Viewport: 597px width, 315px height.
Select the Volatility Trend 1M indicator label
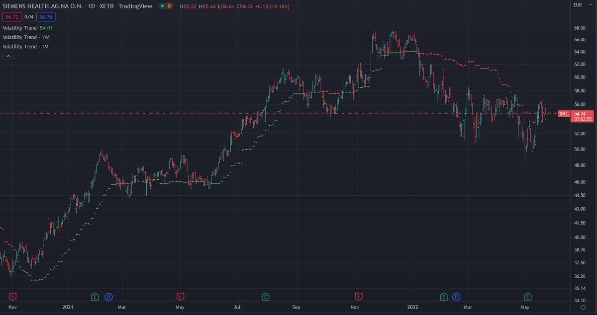(26, 46)
